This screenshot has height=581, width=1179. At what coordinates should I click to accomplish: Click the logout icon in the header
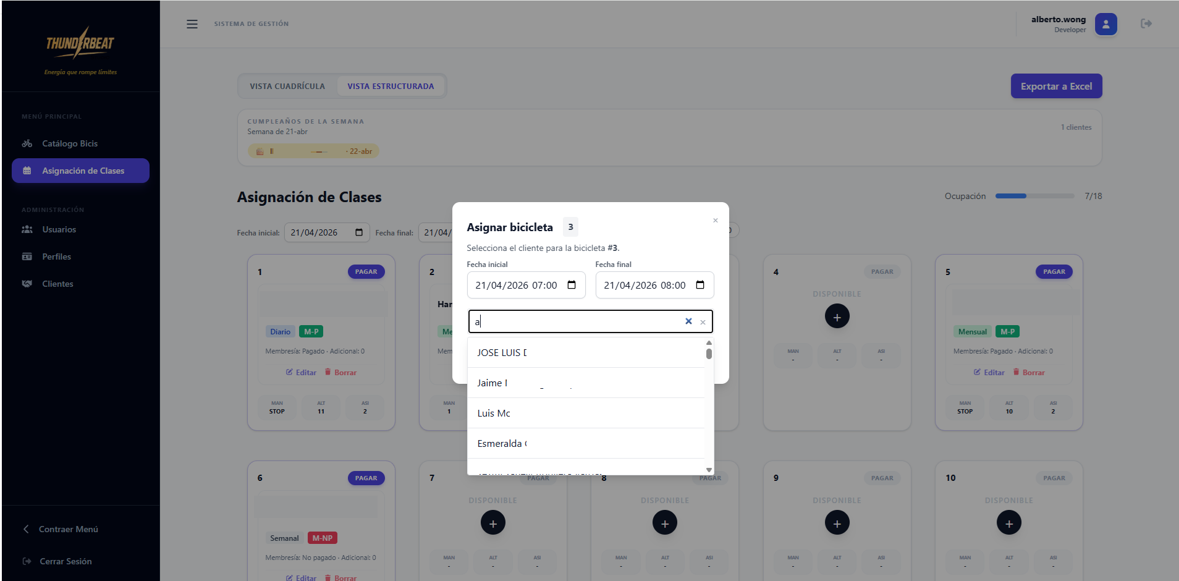[x=1146, y=23]
